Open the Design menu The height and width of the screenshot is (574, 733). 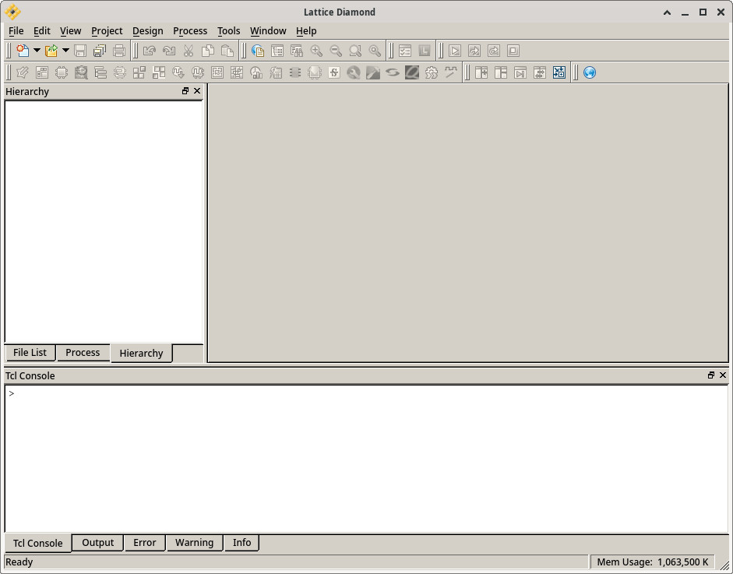pos(148,31)
